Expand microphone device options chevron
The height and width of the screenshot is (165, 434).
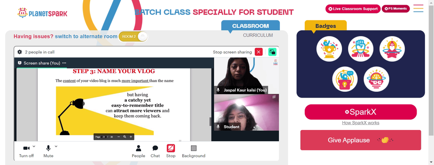coord(56,146)
